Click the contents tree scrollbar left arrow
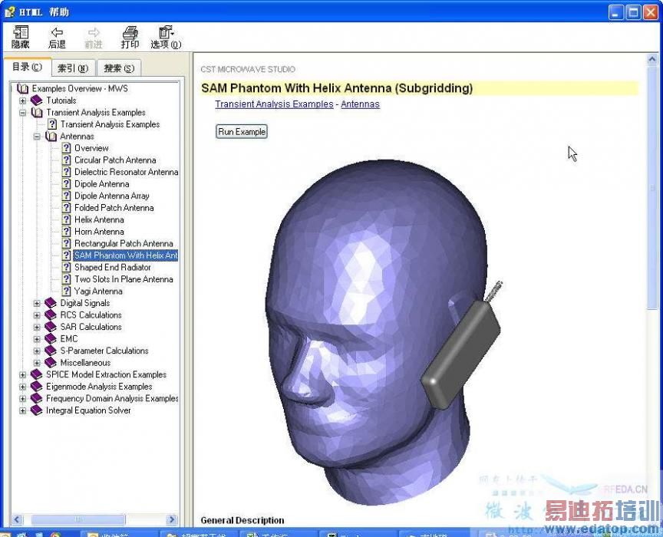663x537 pixels. click(x=17, y=519)
